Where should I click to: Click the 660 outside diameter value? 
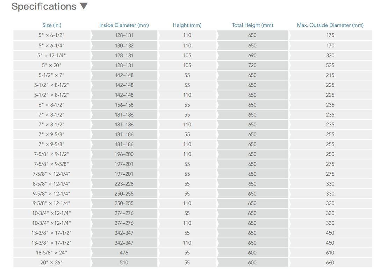330,263
